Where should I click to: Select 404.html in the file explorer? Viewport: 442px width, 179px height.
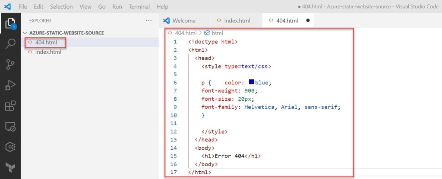46,42
